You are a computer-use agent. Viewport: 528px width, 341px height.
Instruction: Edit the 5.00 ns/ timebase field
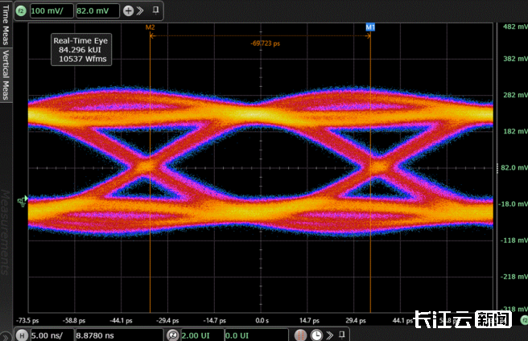point(51,334)
